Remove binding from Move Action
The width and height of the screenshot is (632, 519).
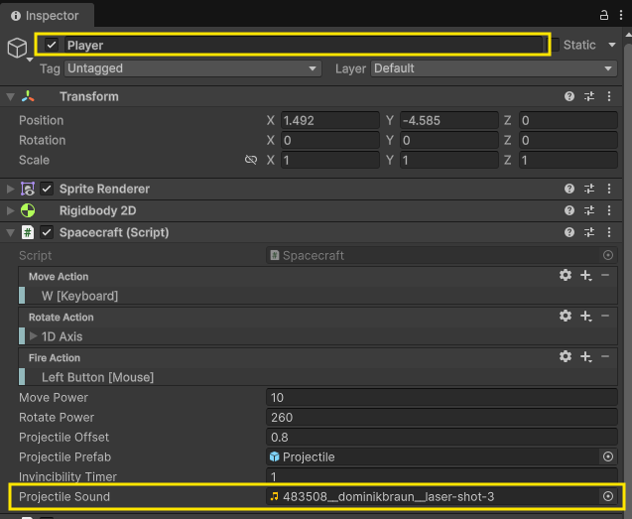coord(605,276)
